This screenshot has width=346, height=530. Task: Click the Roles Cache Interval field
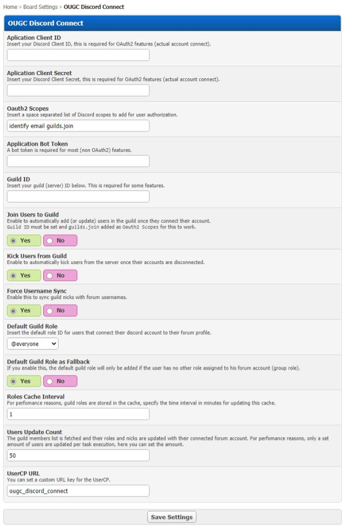(78, 414)
